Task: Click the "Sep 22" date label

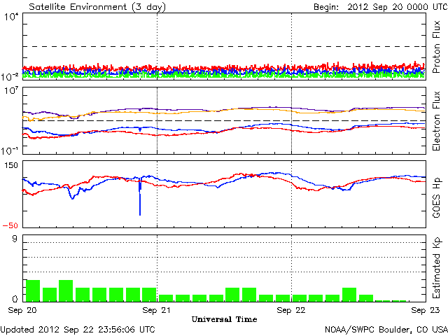Action: [x=291, y=310]
